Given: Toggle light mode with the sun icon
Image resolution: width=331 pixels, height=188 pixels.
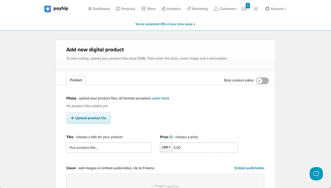Looking at the screenshot, I should 256,9.
